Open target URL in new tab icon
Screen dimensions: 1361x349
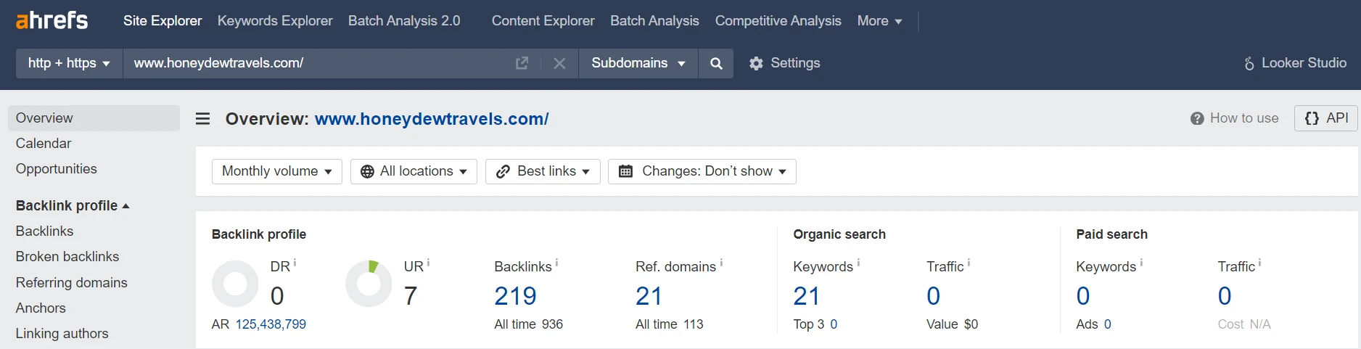tap(522, 63)
